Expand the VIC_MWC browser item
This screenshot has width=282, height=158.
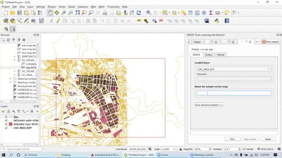[x=15, y=75]
